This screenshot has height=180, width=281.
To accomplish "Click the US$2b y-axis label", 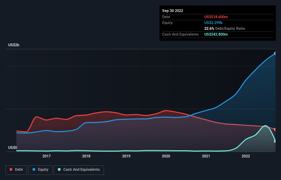I will tap(14, 45).
